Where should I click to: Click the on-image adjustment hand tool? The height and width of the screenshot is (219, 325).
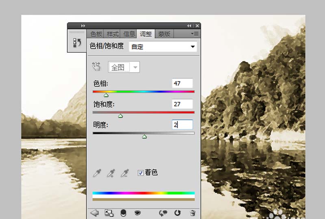[96, 67]
